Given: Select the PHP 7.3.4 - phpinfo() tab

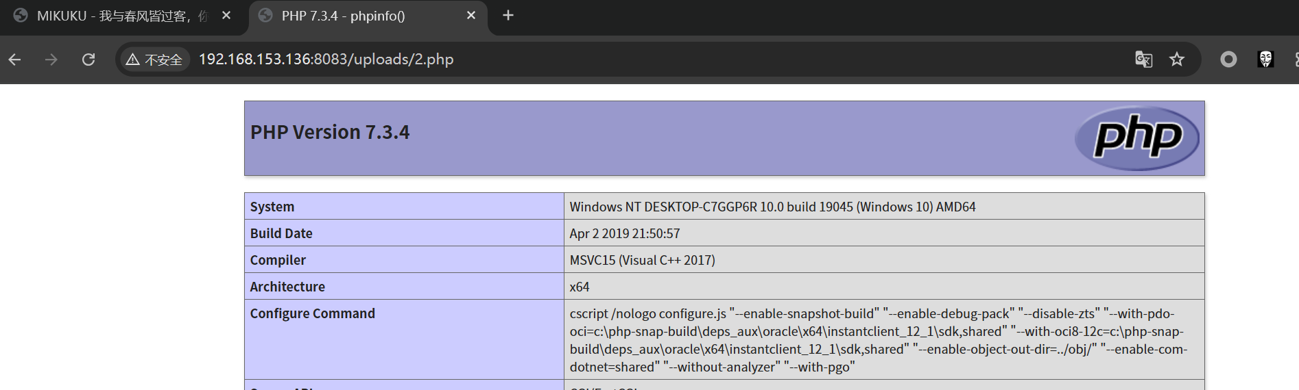Looking at the screenshot, I should pos(368,16).
